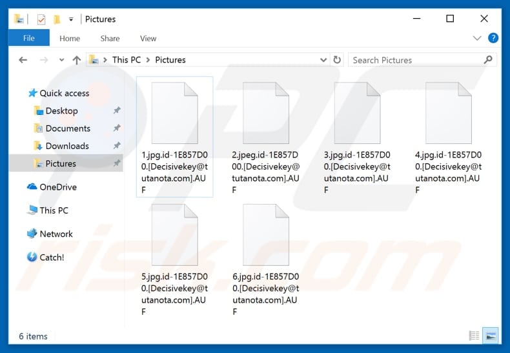The image size is (510, 353).
Task: Open the View ribbon tab
Action: (148, 38)
